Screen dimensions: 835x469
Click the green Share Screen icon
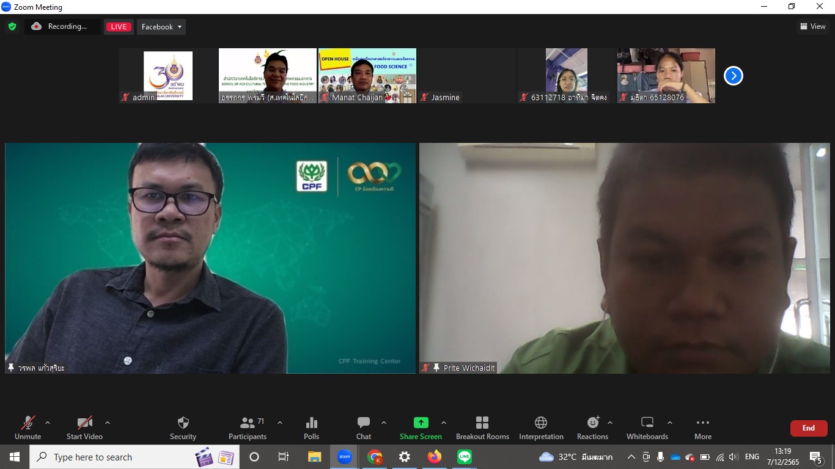(x=421, y=423)
